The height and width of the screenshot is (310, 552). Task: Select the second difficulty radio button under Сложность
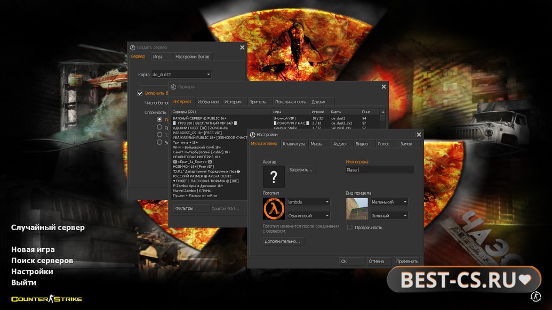pos(159,127)
